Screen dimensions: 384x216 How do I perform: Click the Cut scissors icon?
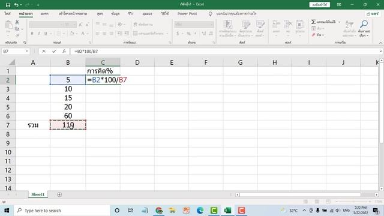pyautogui.click(x=17, y=22)
